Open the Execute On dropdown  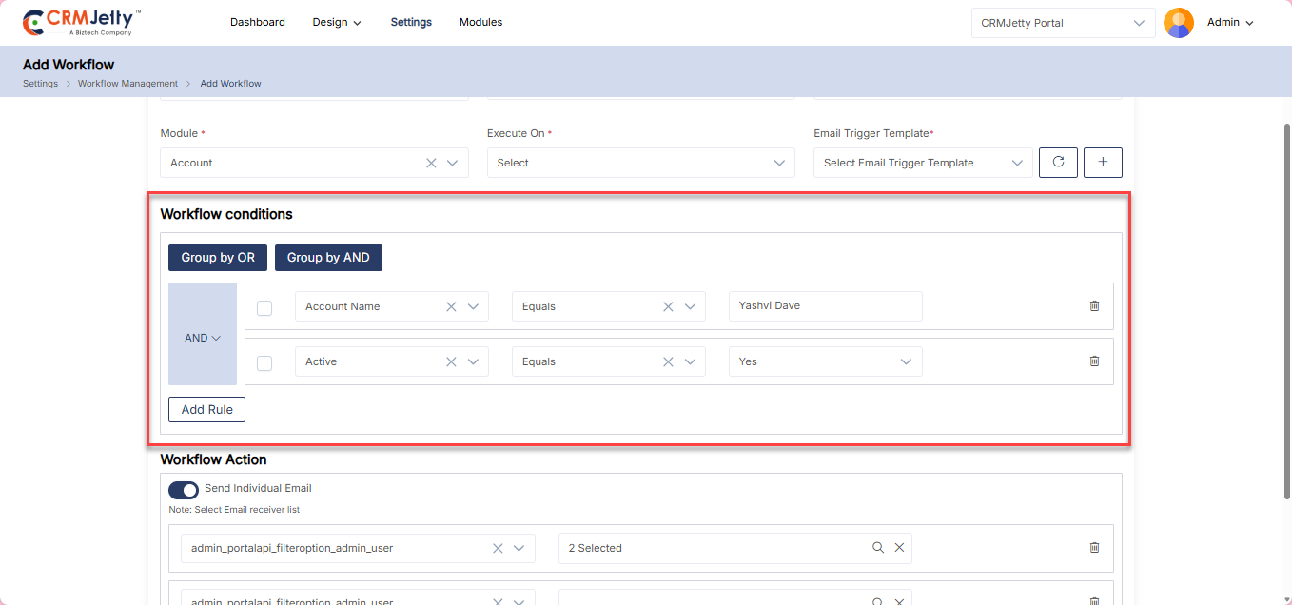[640, 163]
